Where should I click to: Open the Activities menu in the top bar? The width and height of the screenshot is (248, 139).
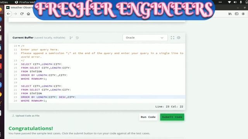(x=4, y=2)
